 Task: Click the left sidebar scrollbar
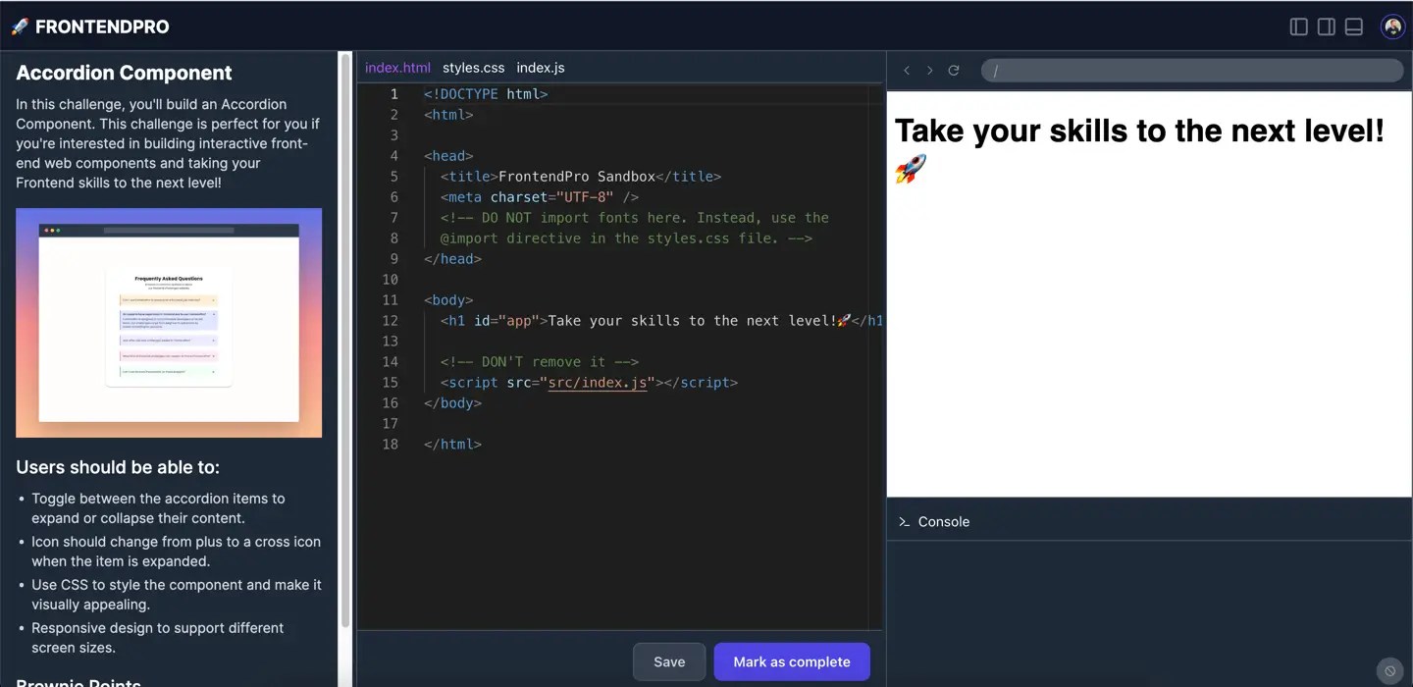(x=345, y=343)
